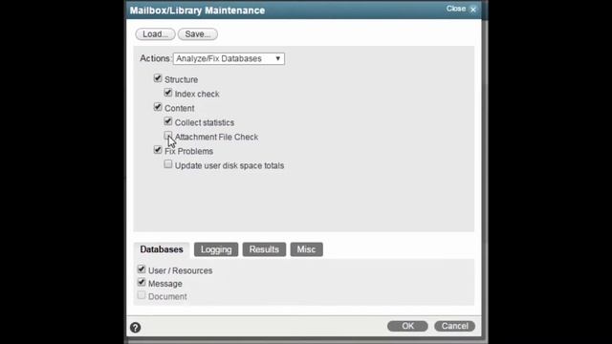The image size is (612, 344).
Task: Uncheck the Structure checkbox
Action: tap(158, 78)
